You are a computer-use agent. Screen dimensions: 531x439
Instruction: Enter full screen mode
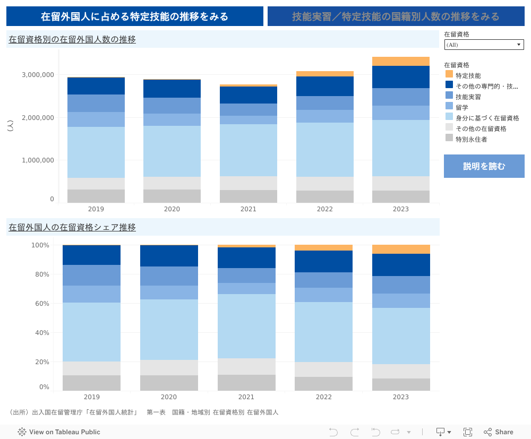(x=468, y=432)
